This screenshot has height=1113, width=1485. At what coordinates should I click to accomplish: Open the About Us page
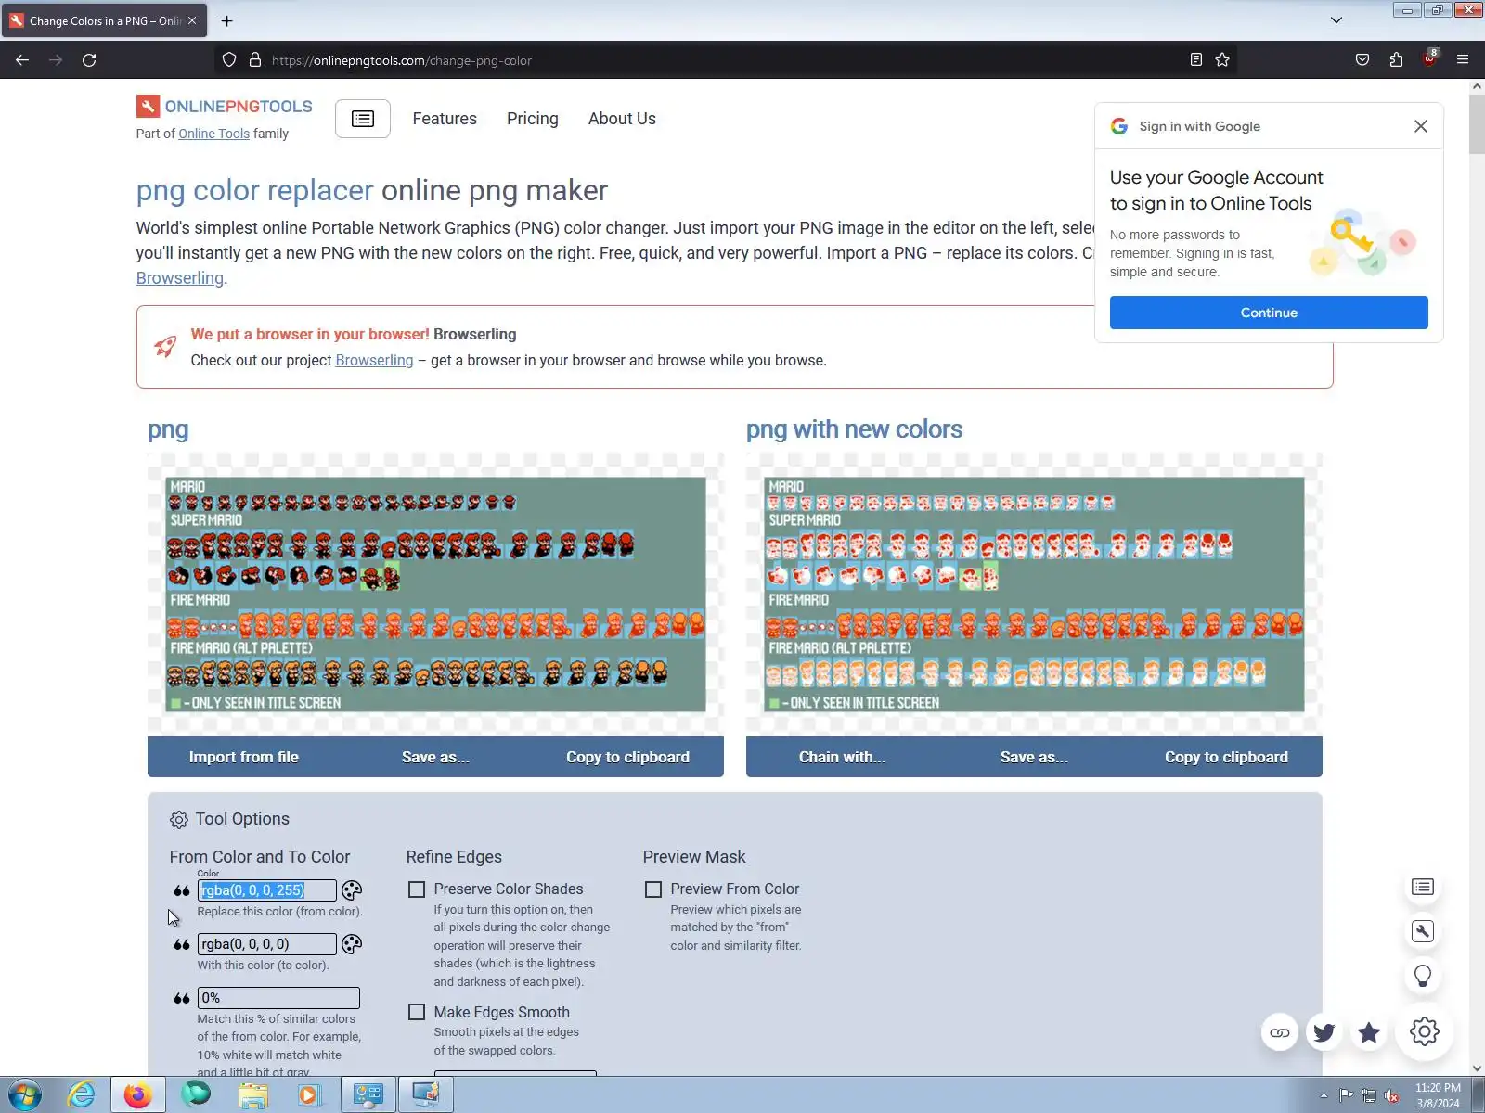(x=622, y=119)
